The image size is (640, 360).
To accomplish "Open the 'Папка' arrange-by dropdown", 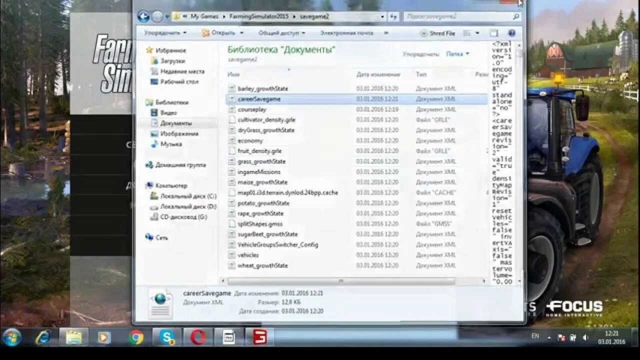I will [457, 53].
